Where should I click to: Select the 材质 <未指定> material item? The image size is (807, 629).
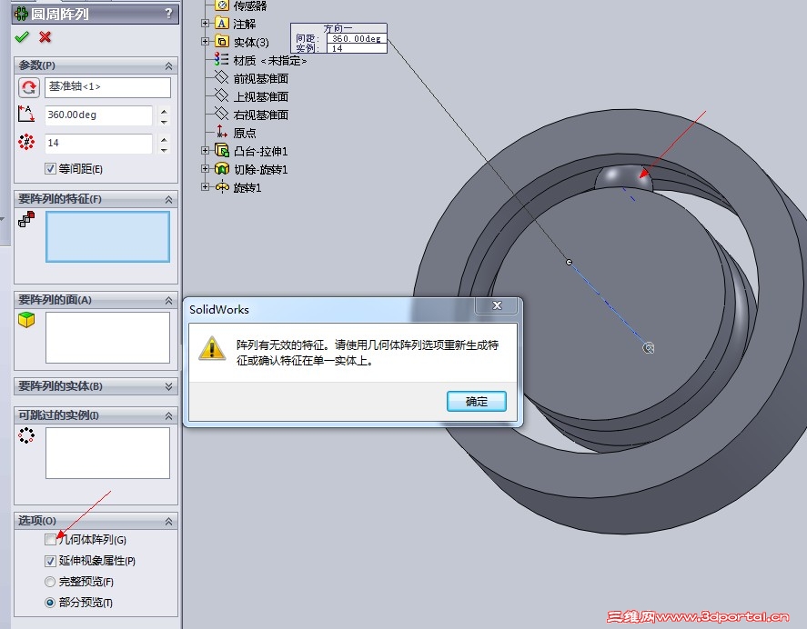269,60
